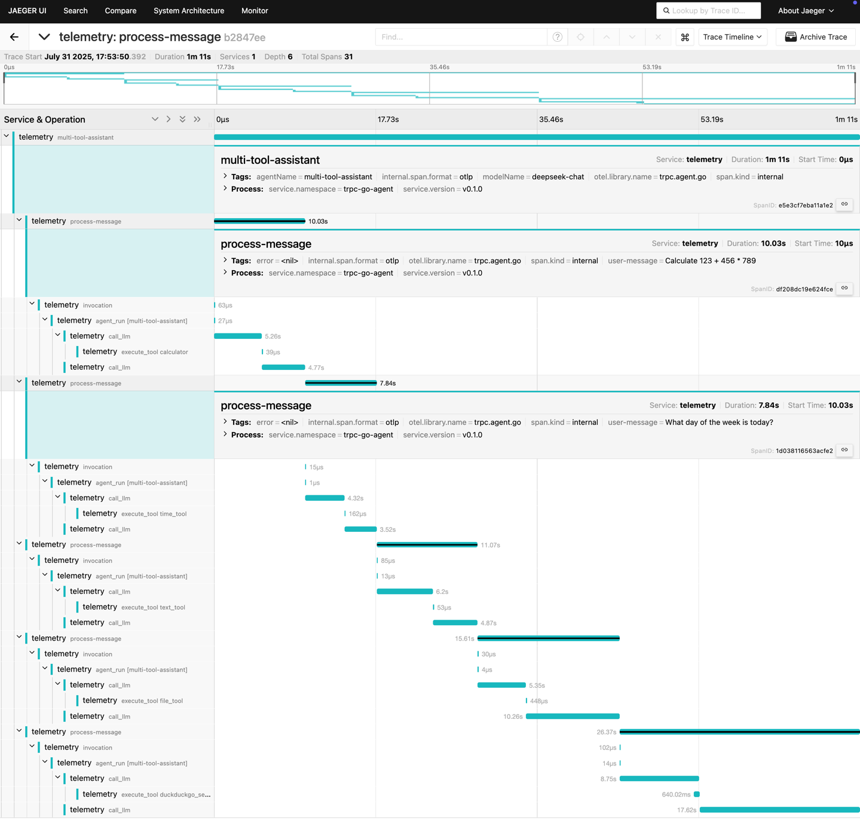The width and height of the screenshot is (860, 839).
Task: Copy link for SpanID df208dc19e624fce
Action: tap(844, 288)
